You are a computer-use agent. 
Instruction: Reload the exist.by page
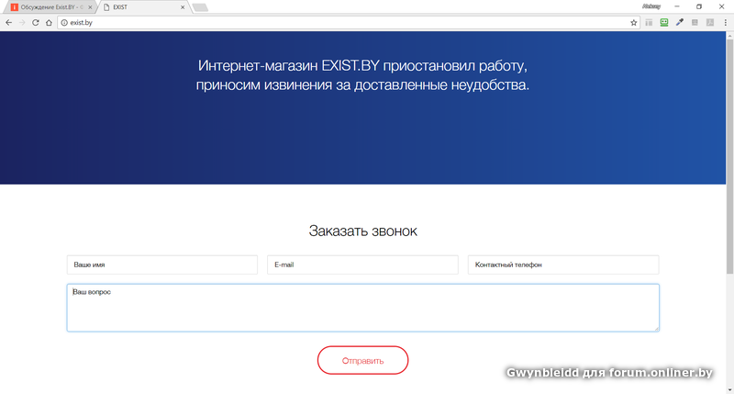point(36,22)
